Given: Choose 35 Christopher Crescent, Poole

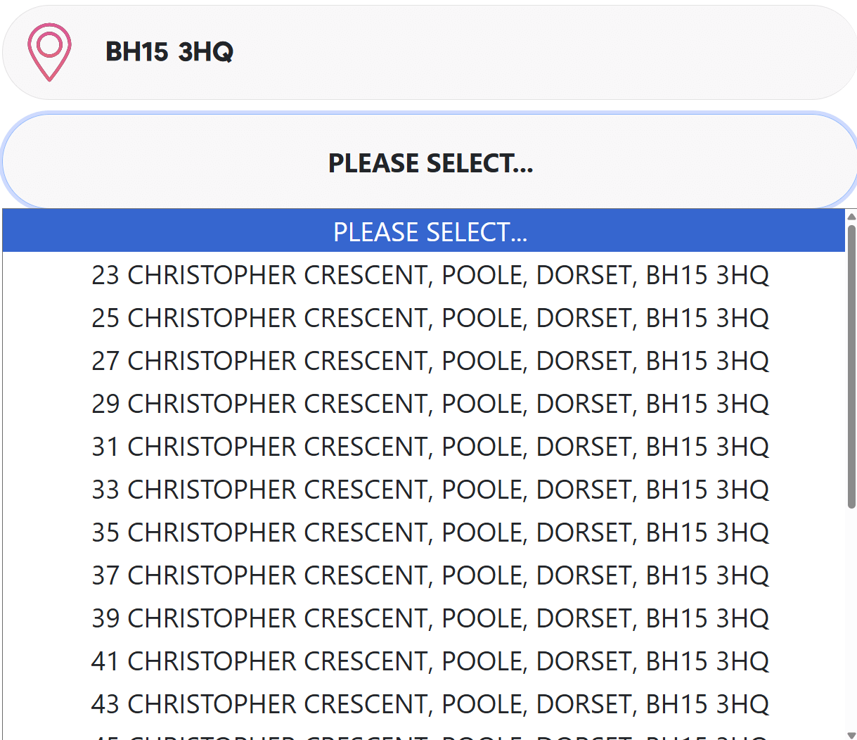Looking at the screenshot, I should coord(429,532).
